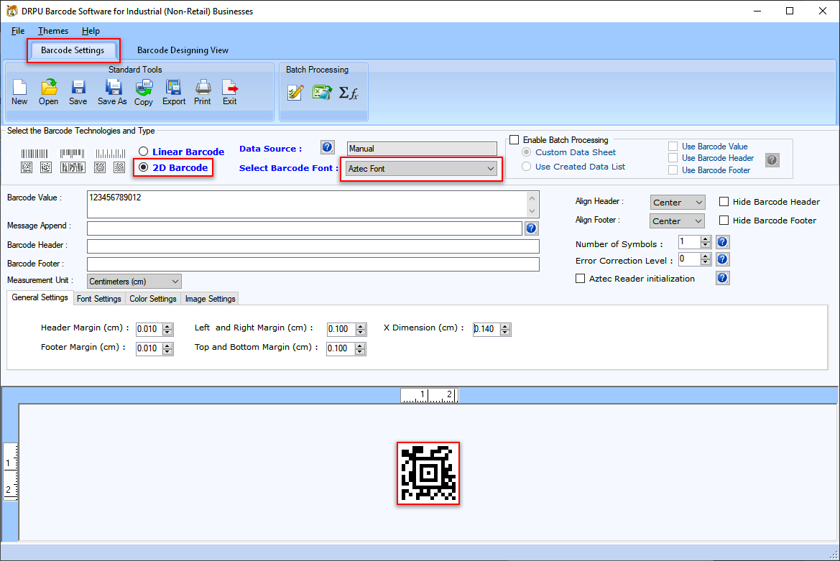Screen dimensions: 840x561
Task: Click the Barcode Footer input field
Action: click(313, 264)
